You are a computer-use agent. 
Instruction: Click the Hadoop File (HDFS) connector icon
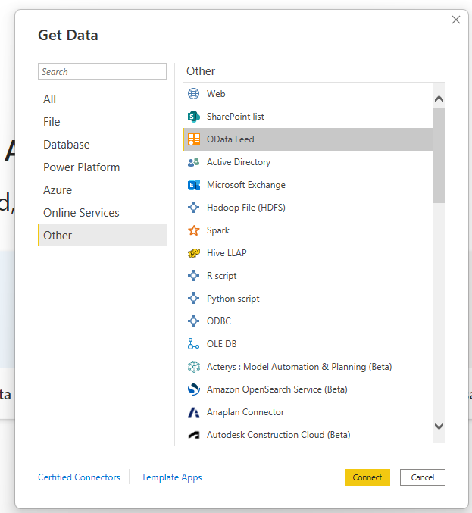pos(193,208)
